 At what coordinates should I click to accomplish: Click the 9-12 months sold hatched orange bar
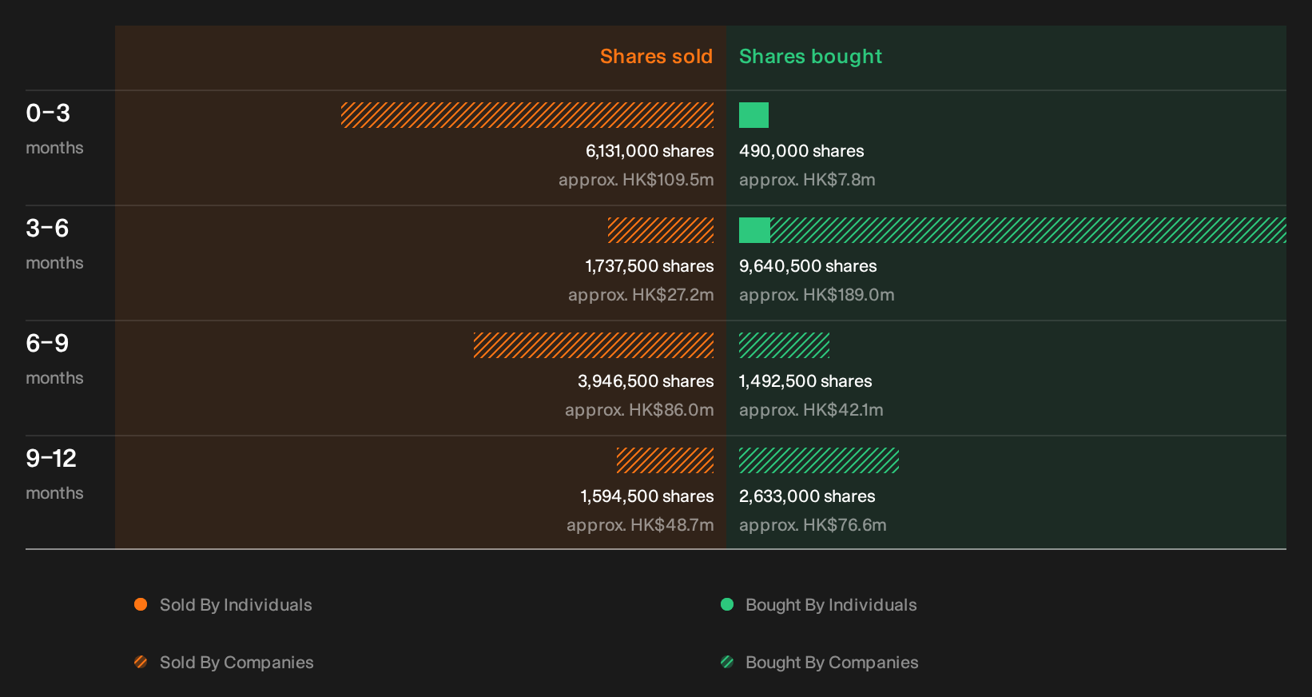[x=665, y=460]
